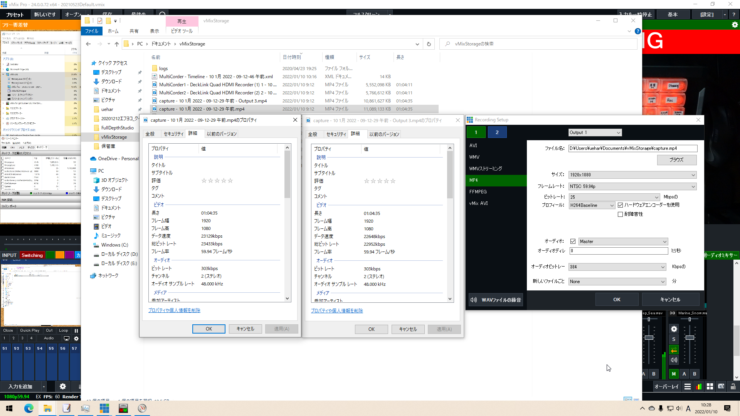Click speaker mute icon on Marine_Snow channel
The image size is (740, 416).
tap(674, 360)
